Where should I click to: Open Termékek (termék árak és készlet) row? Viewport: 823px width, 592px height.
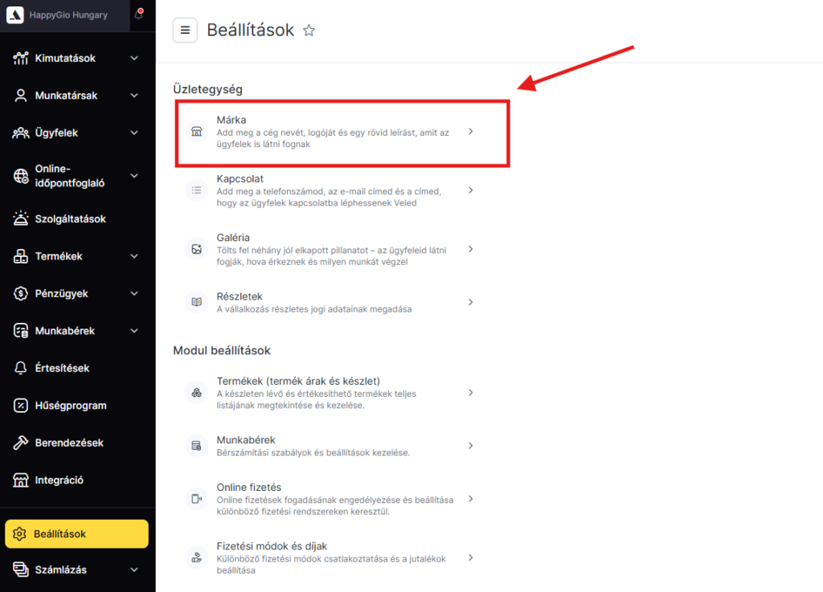(x=330, y=393)
